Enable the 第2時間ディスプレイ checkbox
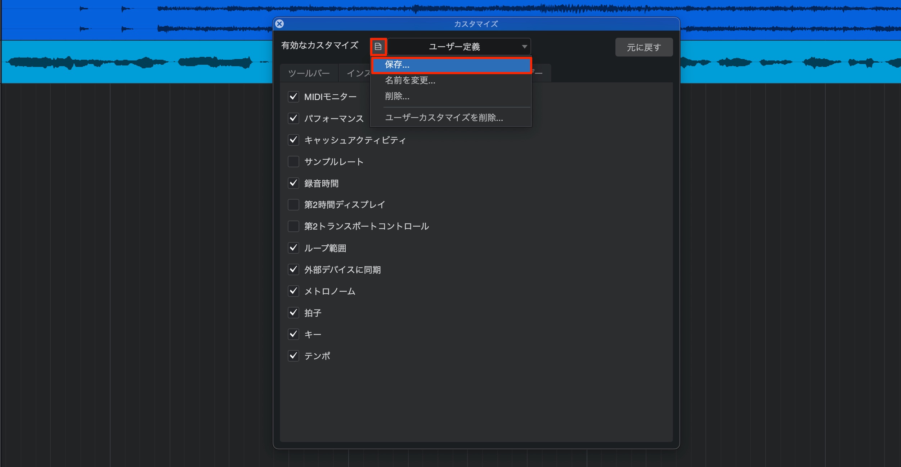The width and height of the screenshot is (901, 467). pyautogui.click(x=293, y=205)
